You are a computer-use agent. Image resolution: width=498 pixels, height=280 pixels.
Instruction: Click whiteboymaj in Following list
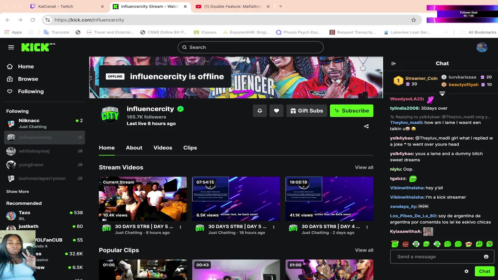tap(44, 151)
